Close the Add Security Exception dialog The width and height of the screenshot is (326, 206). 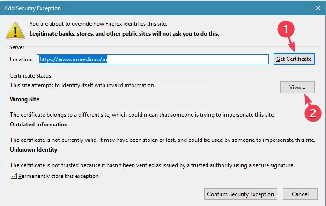click(x=318, y=8)
